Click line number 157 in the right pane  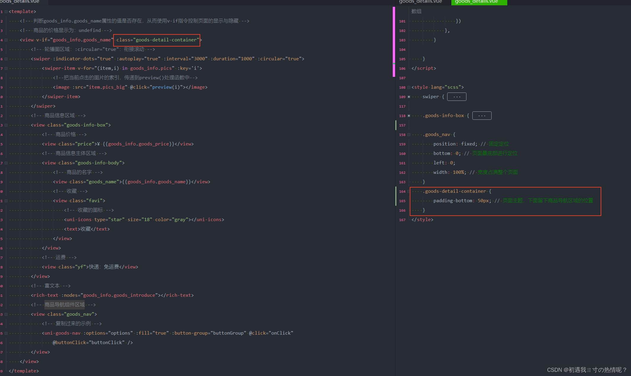[402, 125]
